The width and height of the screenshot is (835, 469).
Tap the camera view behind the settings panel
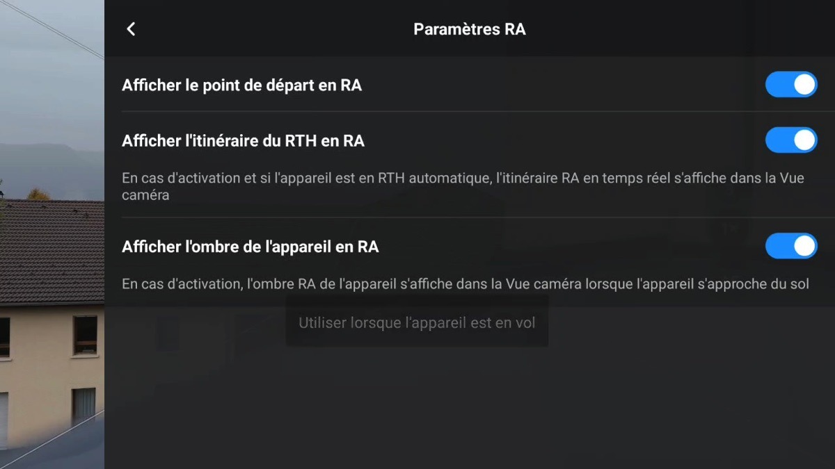point(52,234)
